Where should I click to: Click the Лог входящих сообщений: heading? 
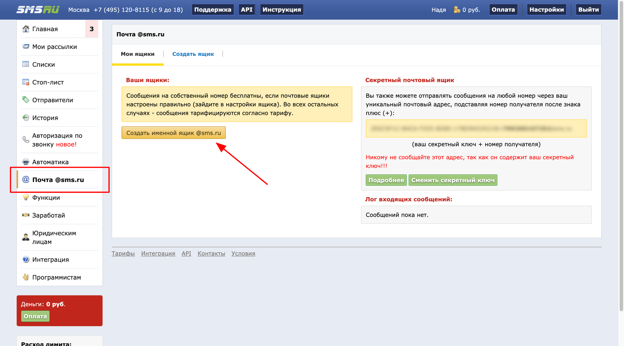[409, 199]
